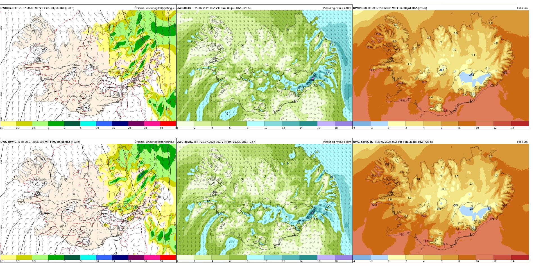Screen dimensions: 534x267
Task: Select the UWC/IG-IS header of top temperature panel
Action: point(360,8)
